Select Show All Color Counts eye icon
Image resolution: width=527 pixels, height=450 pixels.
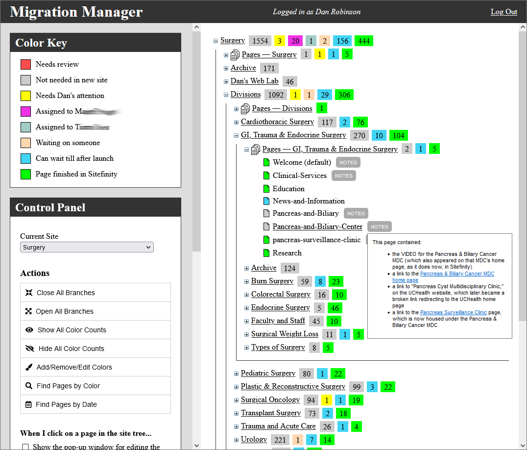pyautogui.click(x=29, y=329)
